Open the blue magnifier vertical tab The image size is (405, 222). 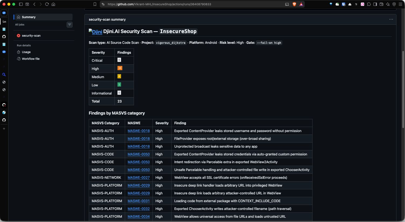coord(4,75)
